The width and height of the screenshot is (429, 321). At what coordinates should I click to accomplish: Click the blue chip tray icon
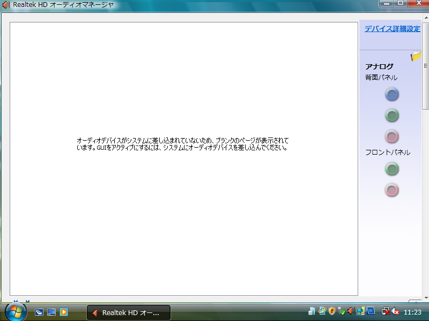coord(371,311)
